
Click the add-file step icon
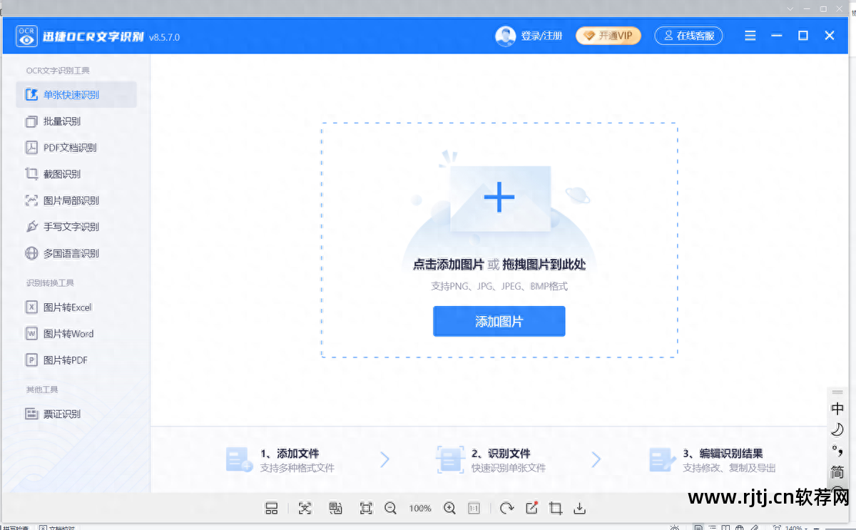point(239,459)
